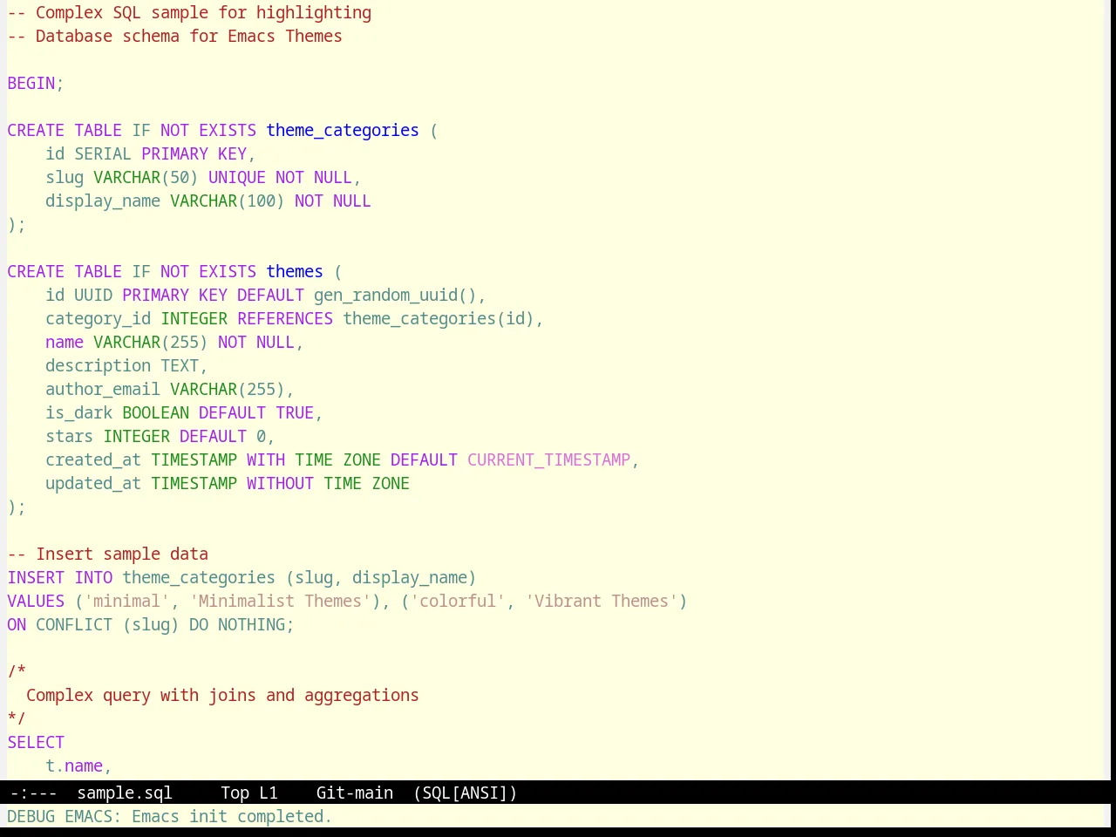Image resolution: width=1116 pixels, height=837 pixels.
Task: Click the SELECT keyword
Action: click(36, 742)
